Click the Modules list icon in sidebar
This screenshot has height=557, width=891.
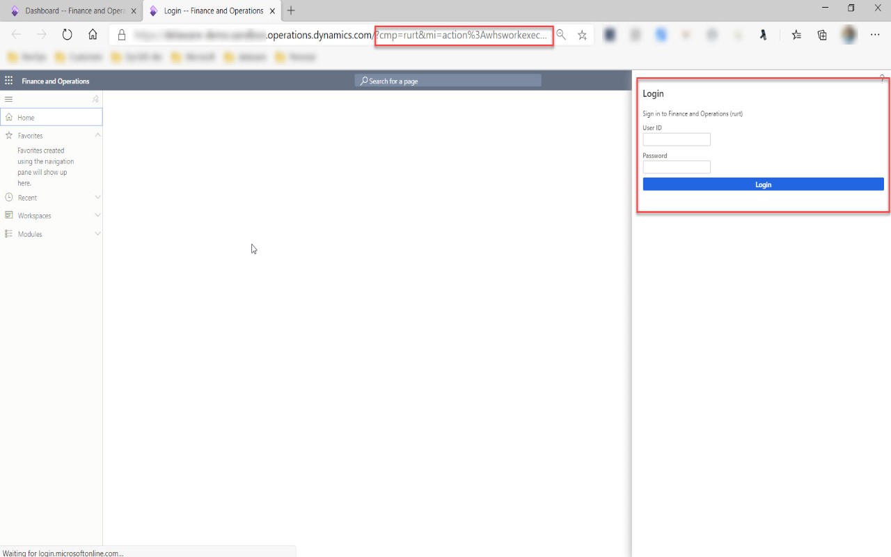[9, 234]
